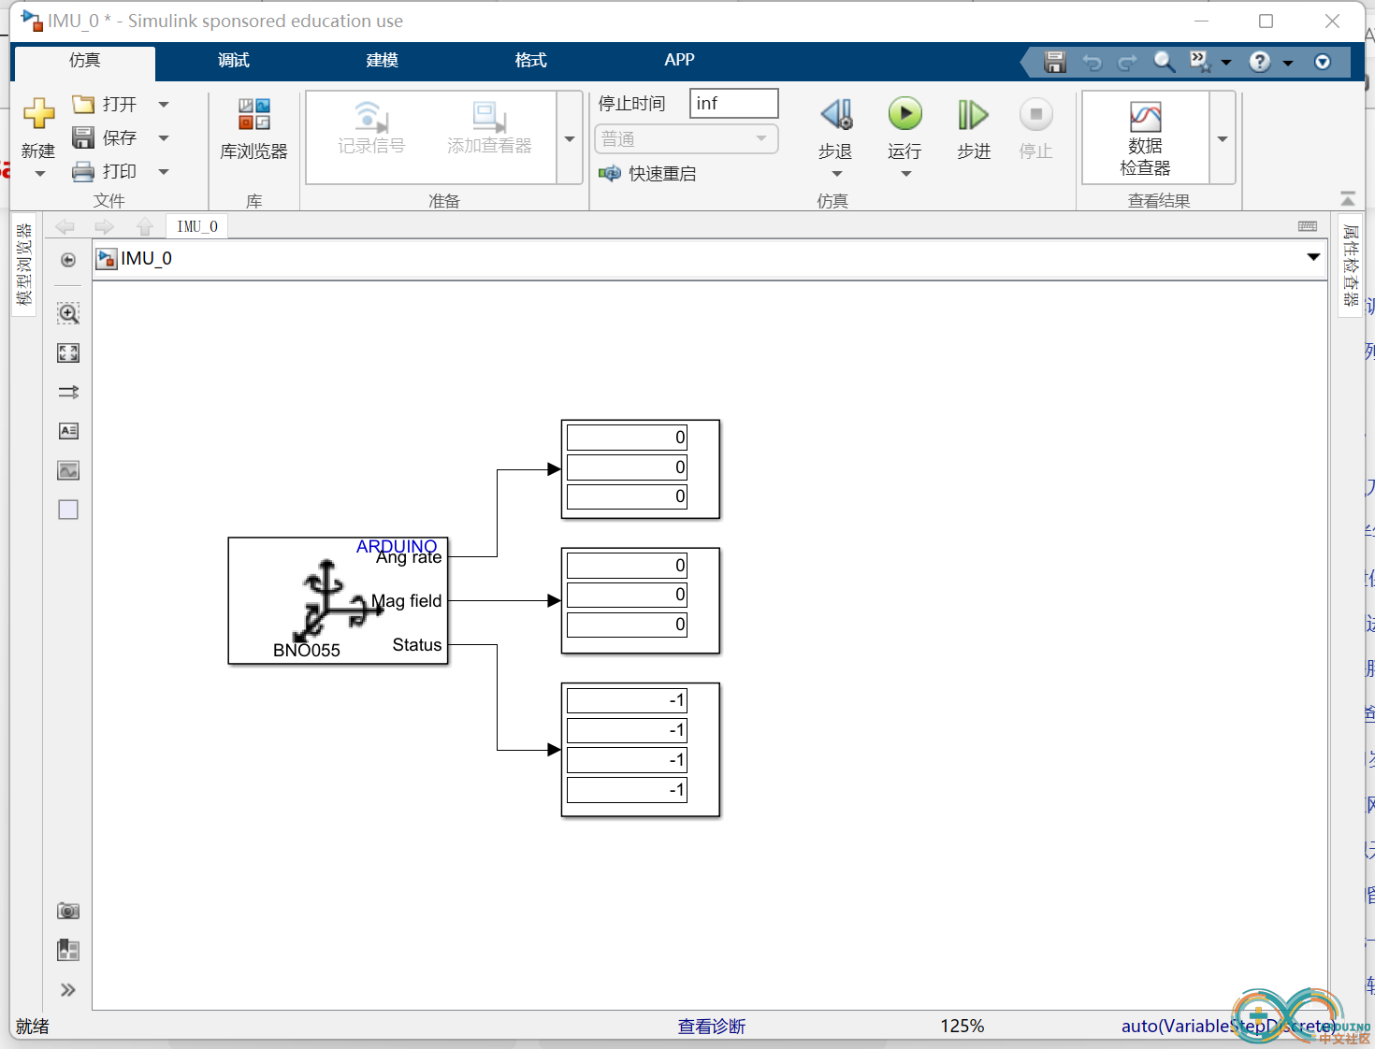Viewport: 1375px width, 1049px height.
Task: Click the go up to parent arrow
Action: tap(144, 226)
